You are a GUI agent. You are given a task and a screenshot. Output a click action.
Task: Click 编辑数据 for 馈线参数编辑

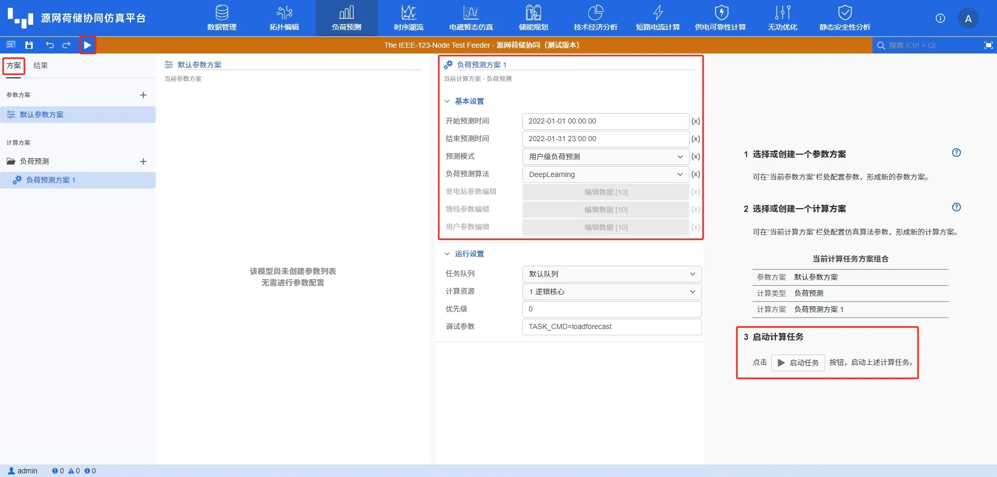point(605,210)
